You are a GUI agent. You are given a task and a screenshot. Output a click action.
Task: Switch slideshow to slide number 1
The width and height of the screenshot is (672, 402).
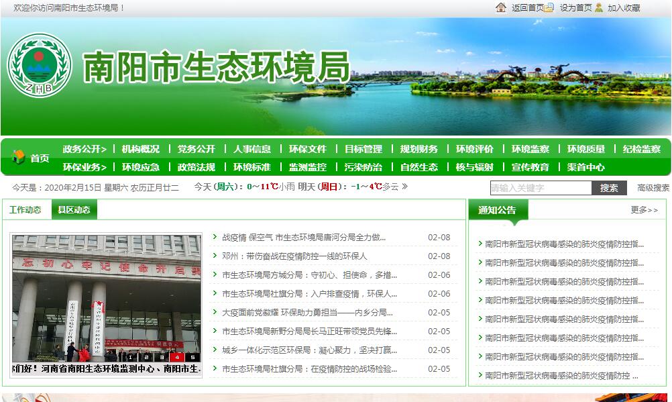[x=131, y=357]
